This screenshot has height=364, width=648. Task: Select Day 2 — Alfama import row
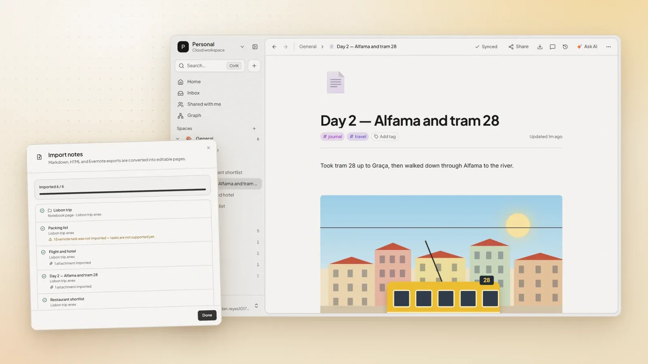pos(125,279)
